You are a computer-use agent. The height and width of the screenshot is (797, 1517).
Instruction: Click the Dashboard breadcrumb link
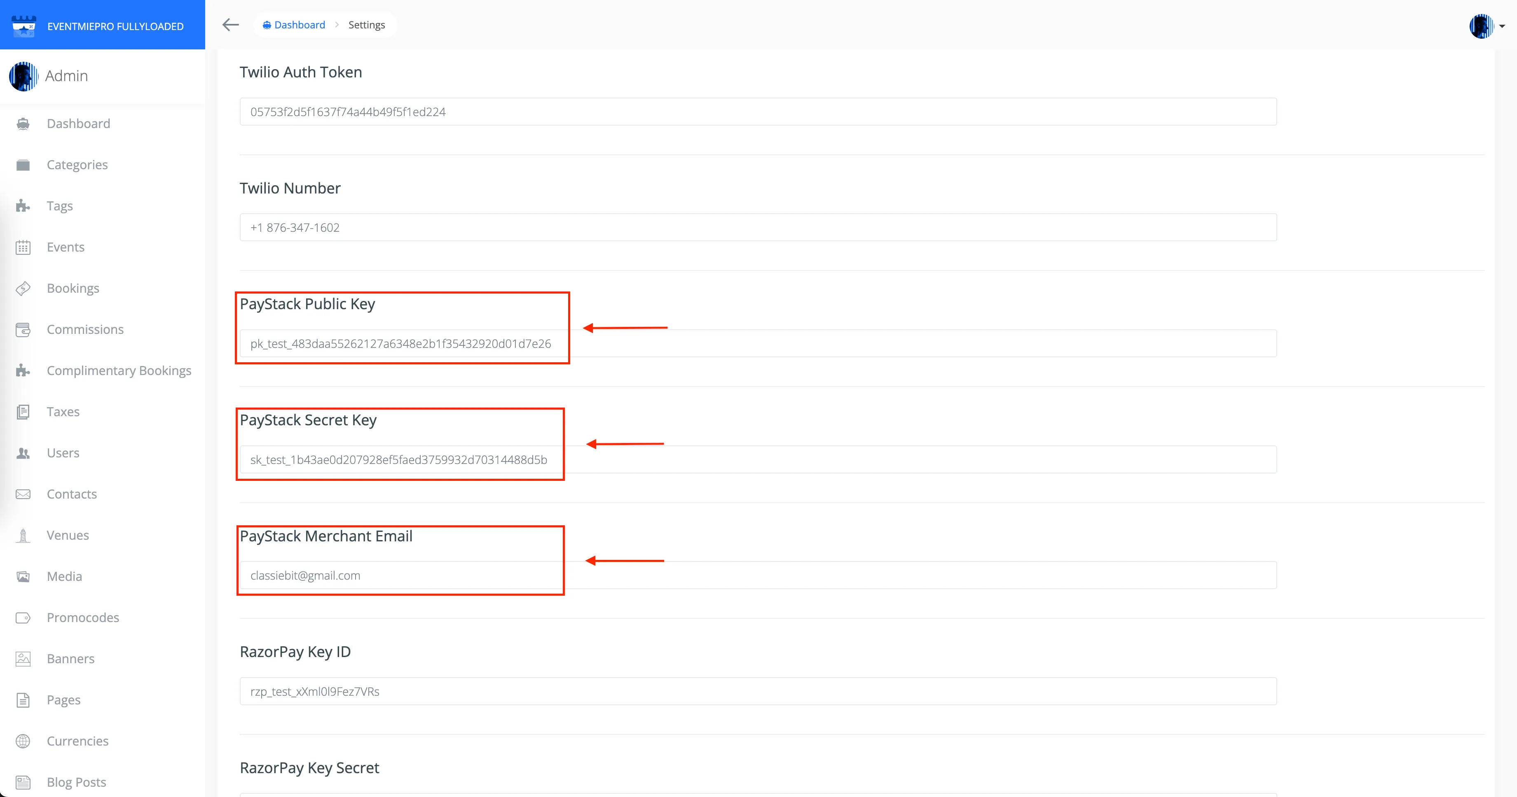pyautogui.click(x=294, y=25)
